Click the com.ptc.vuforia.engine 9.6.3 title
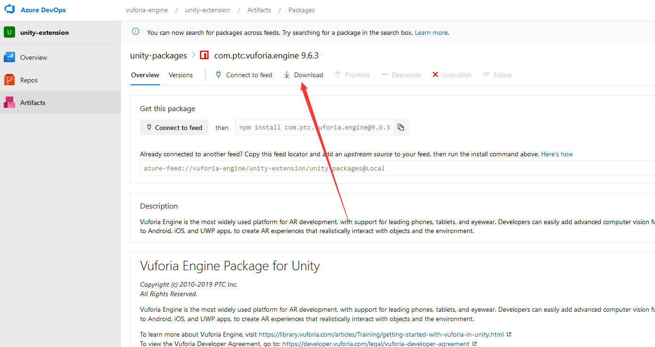This screenshot has width=655, height=347. 266,56
